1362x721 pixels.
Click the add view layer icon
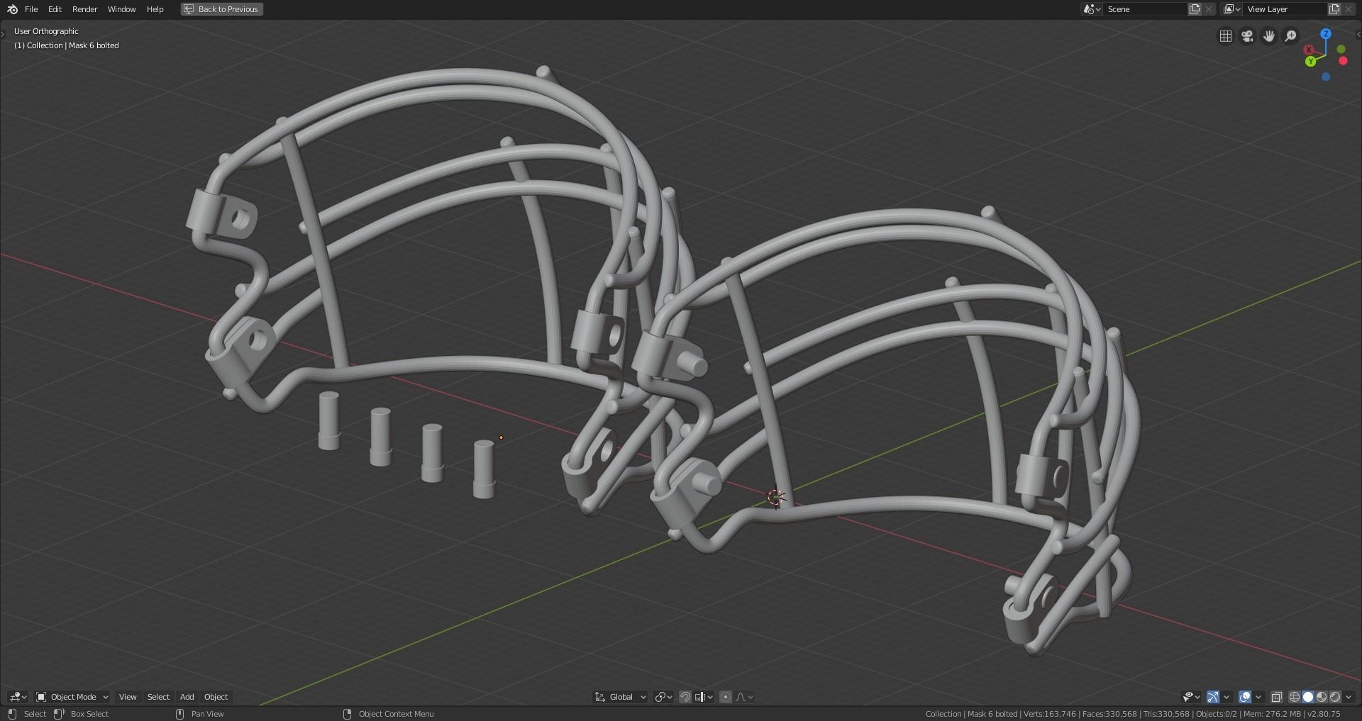tap(1334, 9)
